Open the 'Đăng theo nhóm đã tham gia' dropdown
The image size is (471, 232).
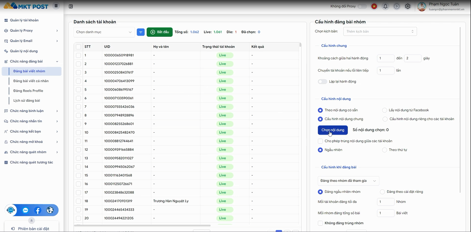coord(348,181)
